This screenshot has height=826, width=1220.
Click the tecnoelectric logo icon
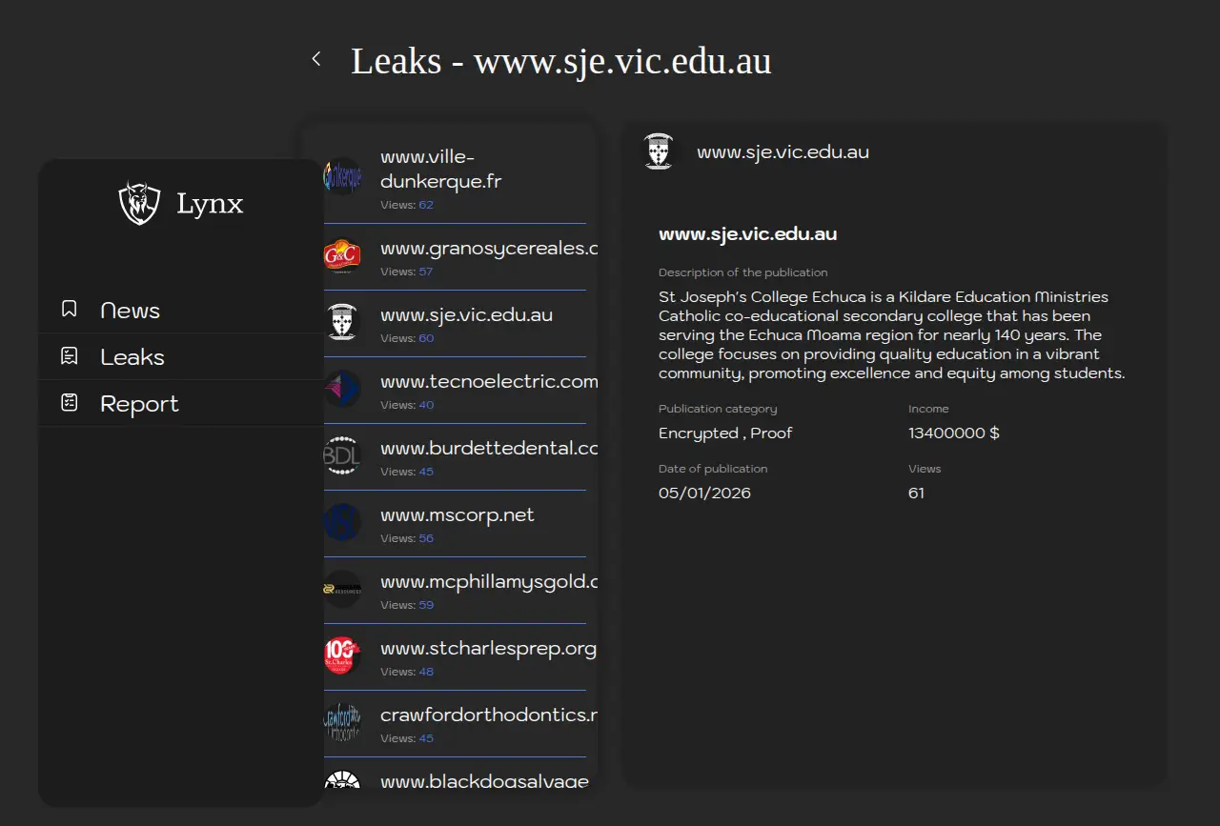coord(342,389)
